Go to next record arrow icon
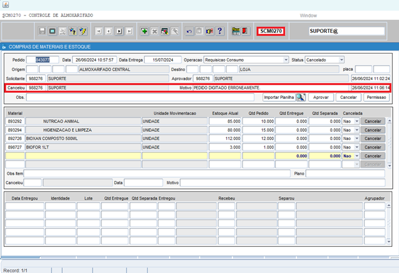Screen dimensions: 399x273 point(119,31)
